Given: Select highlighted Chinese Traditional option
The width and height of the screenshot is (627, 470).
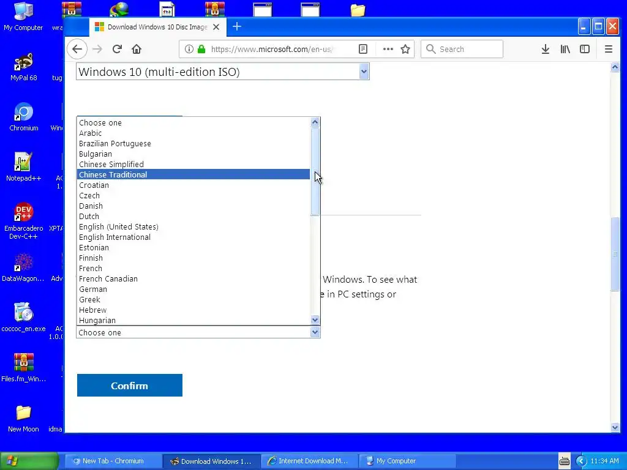Looking at the screenshot, I should coord(193,174).
